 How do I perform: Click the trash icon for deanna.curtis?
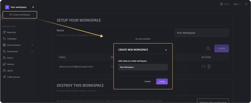209,67
